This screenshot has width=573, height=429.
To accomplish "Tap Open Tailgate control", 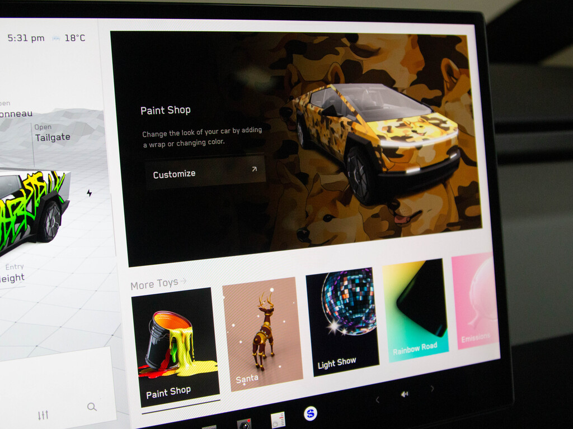I will pos(52,133).
